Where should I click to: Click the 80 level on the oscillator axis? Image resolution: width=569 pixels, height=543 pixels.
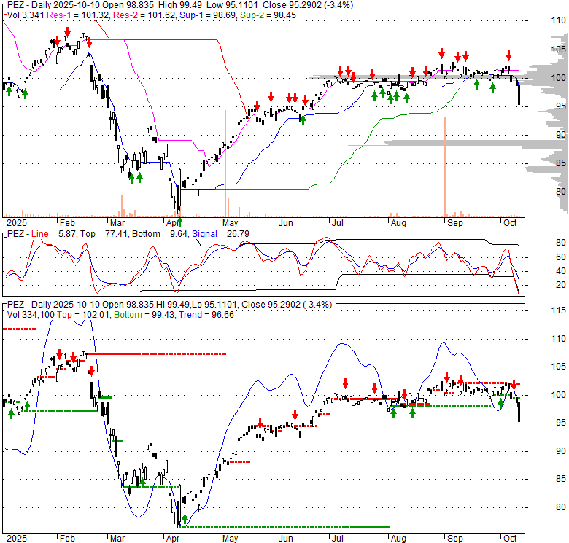[542, 243]
